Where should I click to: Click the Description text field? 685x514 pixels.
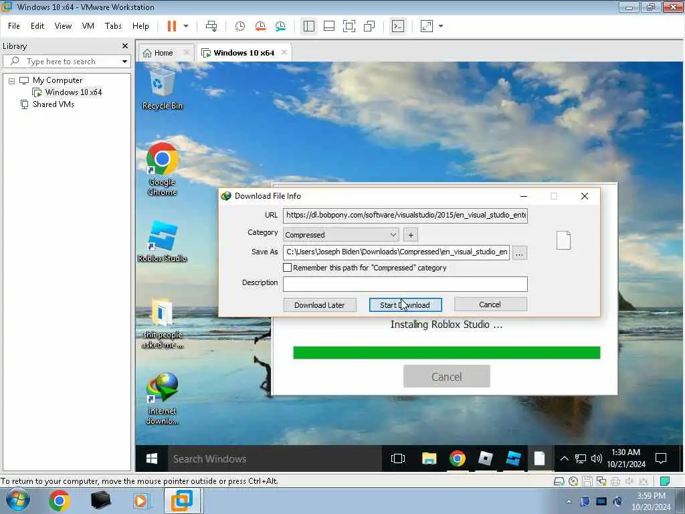pos(405,284)
